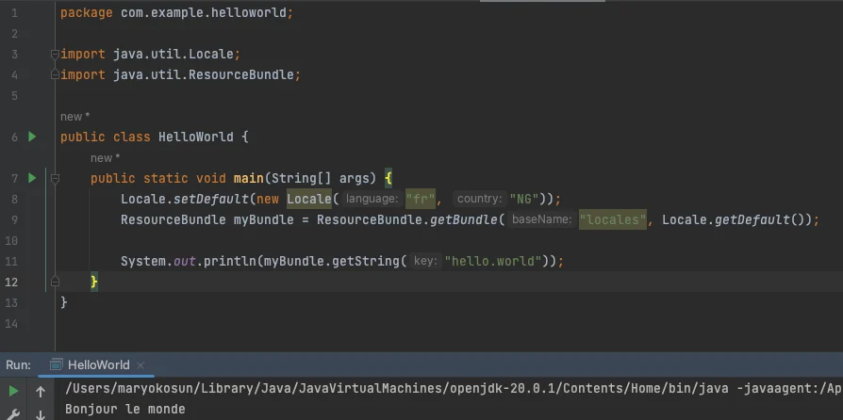This screenshot has height=420, width=843.
Task: Click line number 9 in the gutter
Action: 13,219
